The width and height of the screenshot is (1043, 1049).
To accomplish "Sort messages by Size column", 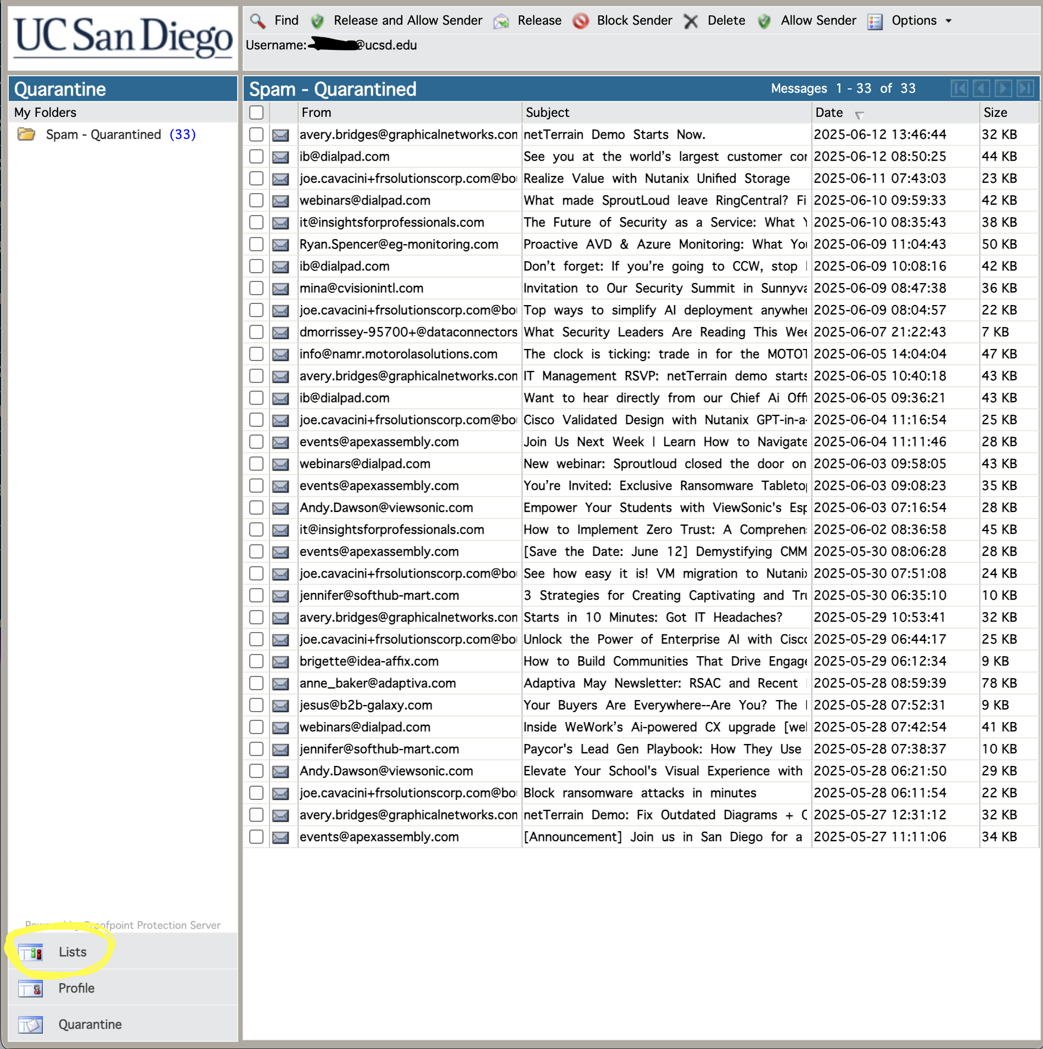I will 995,112.
